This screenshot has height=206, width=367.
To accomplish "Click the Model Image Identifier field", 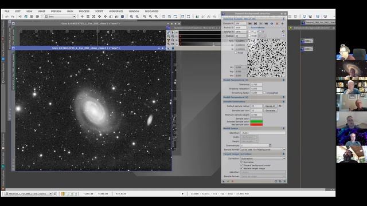I will (263, 133).
